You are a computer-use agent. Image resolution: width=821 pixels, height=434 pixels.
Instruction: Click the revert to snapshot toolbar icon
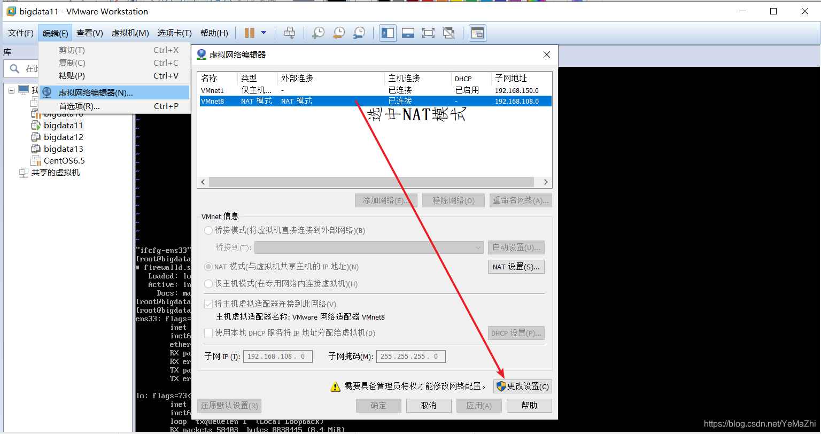coord(339,33)
